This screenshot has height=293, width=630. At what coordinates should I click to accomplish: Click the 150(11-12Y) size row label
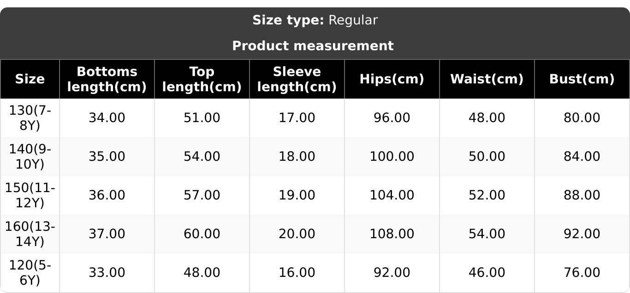pyautogui.click(x=30, y=195)
